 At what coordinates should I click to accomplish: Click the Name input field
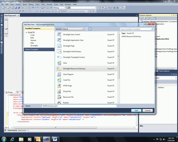[x=79, y=106]
